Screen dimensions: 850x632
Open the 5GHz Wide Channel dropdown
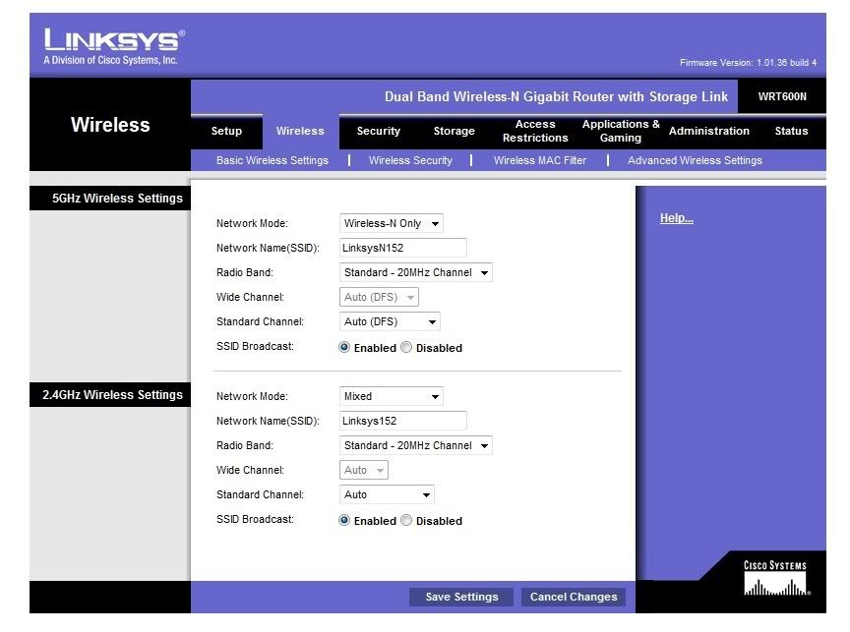pyautogui.click(x=379, y=297)
